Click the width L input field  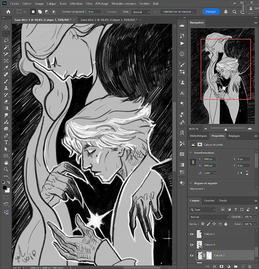click(x=209, y=159)
